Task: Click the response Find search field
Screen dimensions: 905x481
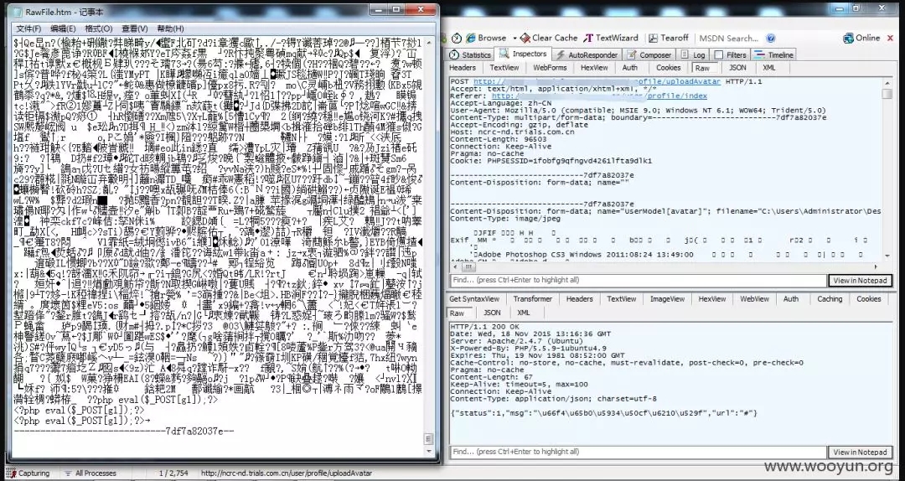Action: click(638, 452)
